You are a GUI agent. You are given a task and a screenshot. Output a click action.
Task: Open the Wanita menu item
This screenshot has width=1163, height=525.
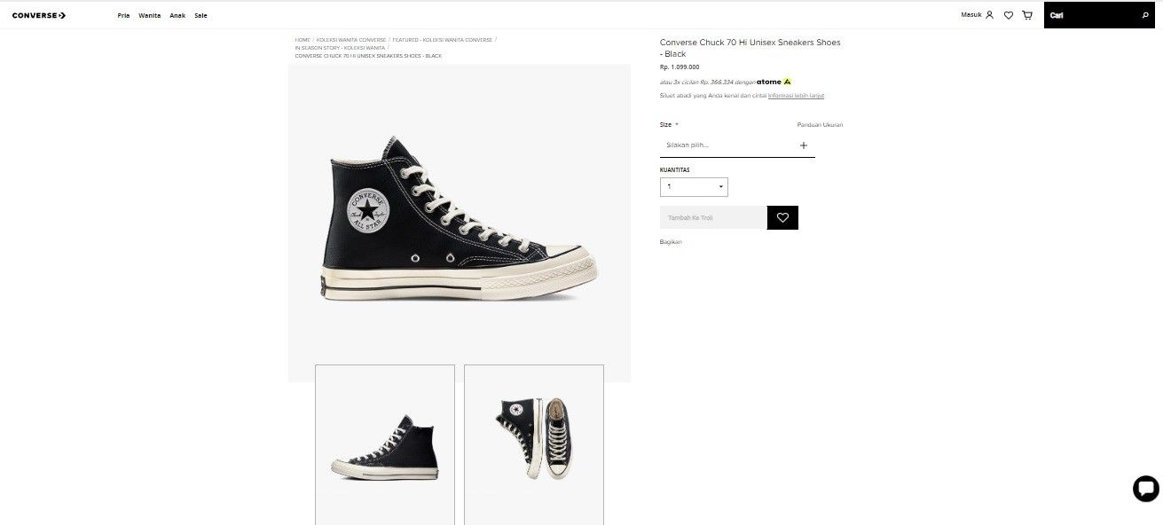(x=149, y=15)
